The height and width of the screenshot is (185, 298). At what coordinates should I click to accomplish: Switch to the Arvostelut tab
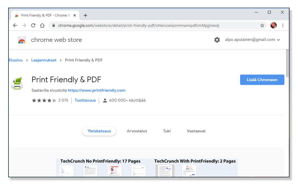(137, 131)
